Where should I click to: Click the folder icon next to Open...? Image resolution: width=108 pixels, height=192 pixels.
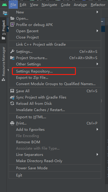click(12, 19)
